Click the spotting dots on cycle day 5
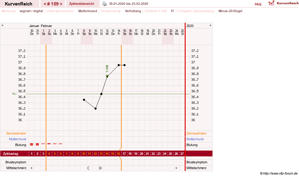The height and width of the screenshot is (177, 299). [55, 144]
